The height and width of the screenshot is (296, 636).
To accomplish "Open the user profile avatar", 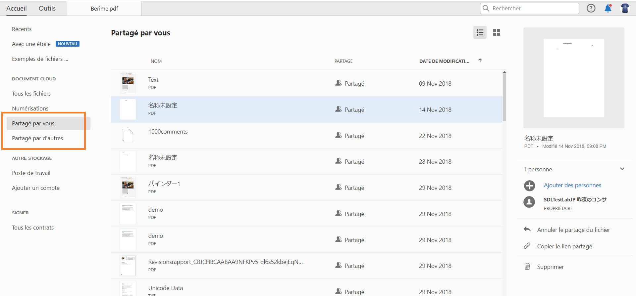I will click(625, 8).
